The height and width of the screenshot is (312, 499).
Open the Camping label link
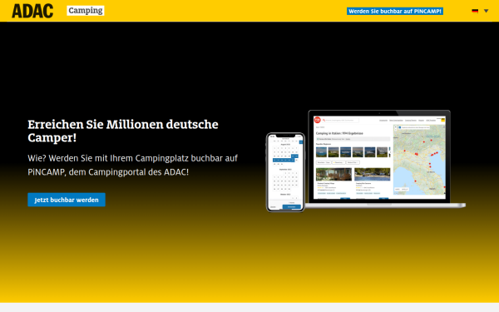click(x=86, y=11)
